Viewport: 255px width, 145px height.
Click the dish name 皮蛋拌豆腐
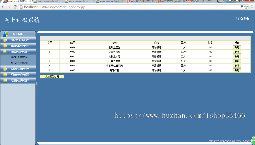point(114,52)
